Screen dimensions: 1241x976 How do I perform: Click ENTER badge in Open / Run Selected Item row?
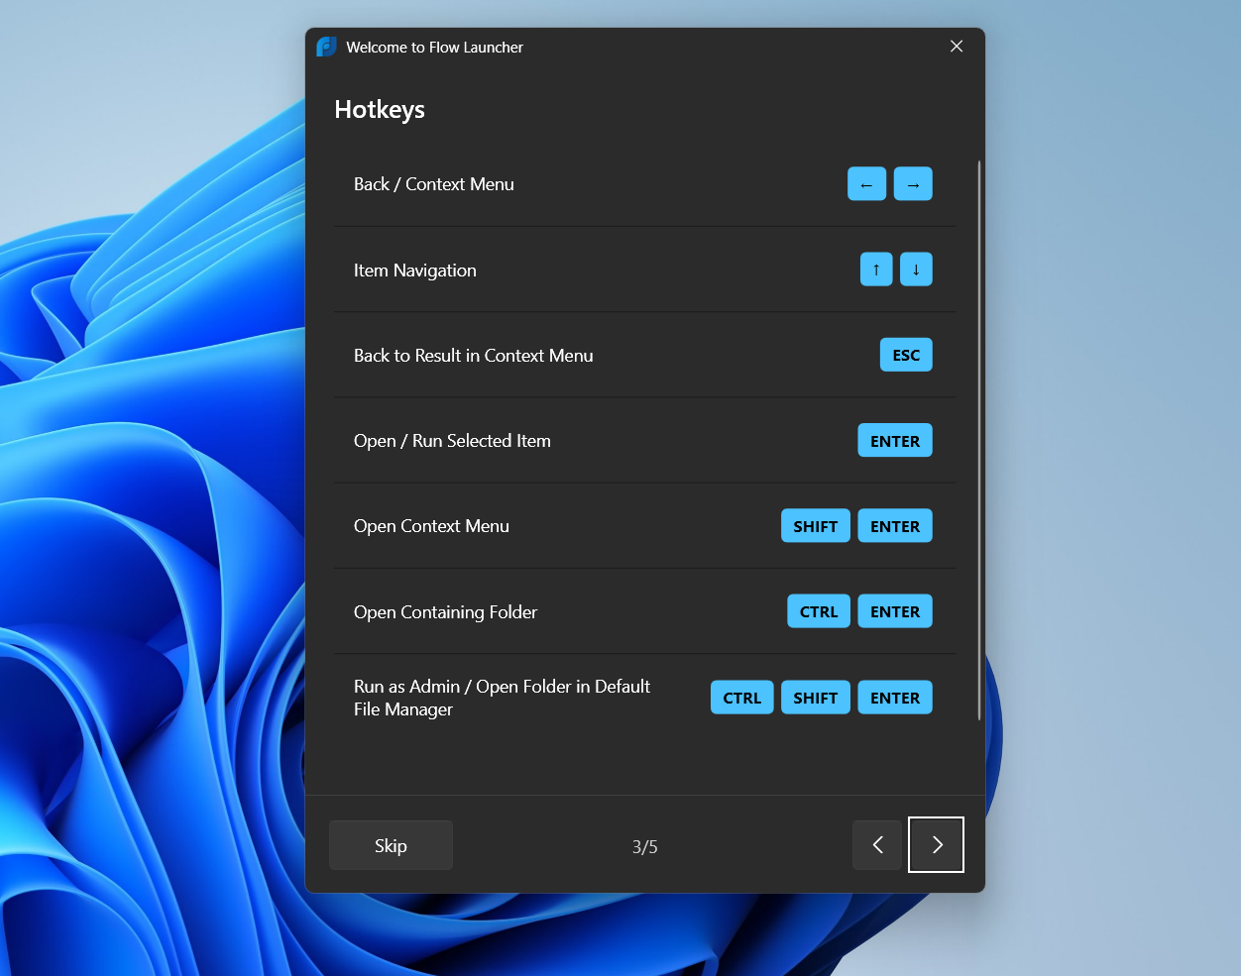(x=895, y=441)
